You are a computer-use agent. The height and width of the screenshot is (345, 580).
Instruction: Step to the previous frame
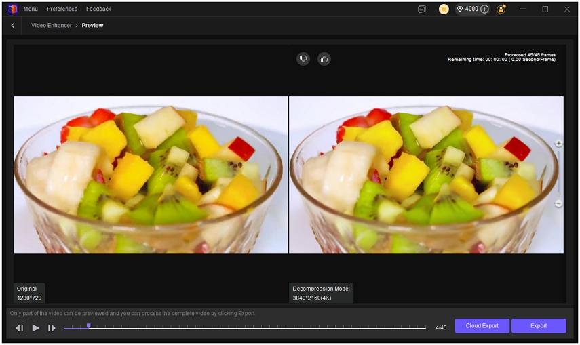pyautogui.click(x=20, y=328)
